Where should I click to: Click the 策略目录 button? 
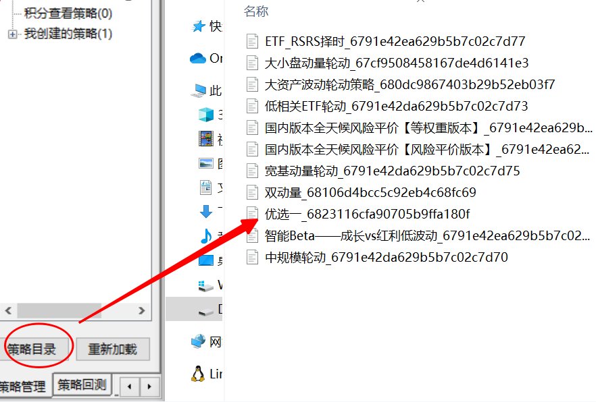point(34,349)
